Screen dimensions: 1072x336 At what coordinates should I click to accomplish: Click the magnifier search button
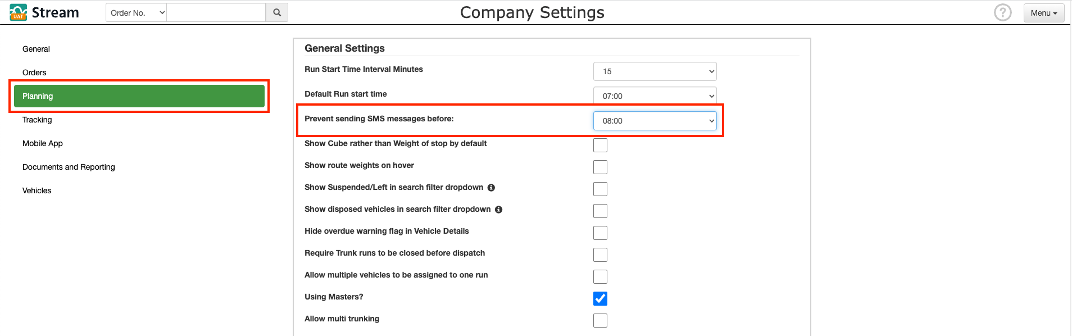[x=277, y=12]
